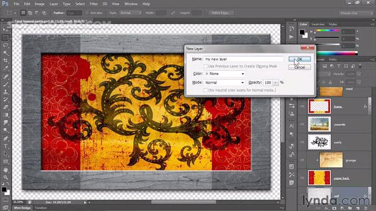
Task: Open the Mode dropdown in New Layer
Action: [x=225, y=83]
